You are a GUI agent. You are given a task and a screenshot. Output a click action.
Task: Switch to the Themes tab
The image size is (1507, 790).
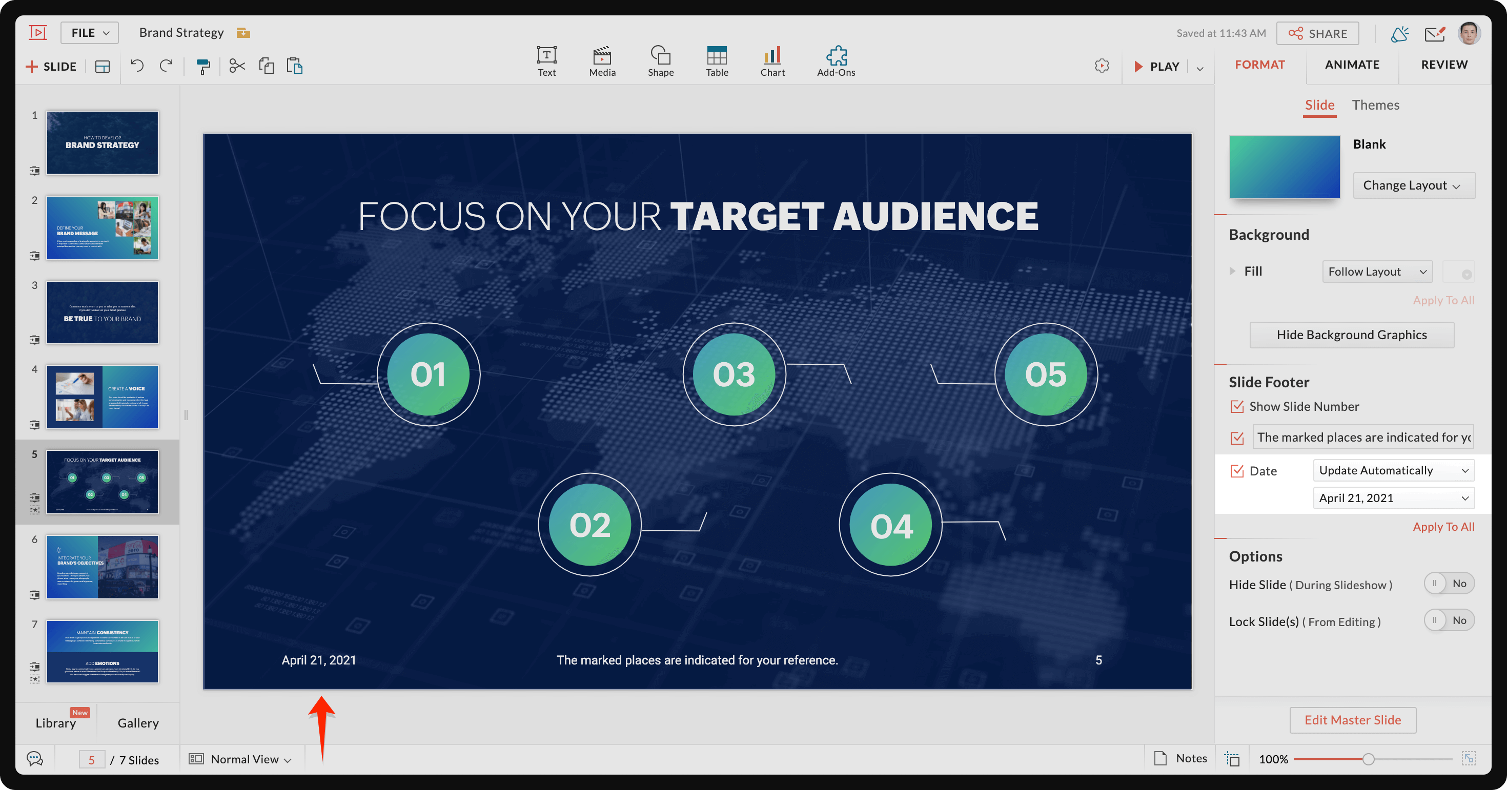tap(1375, 105)
